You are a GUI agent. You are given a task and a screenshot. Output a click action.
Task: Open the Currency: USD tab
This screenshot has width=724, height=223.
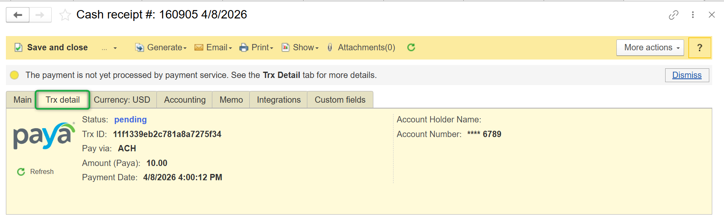pos(122,100)
